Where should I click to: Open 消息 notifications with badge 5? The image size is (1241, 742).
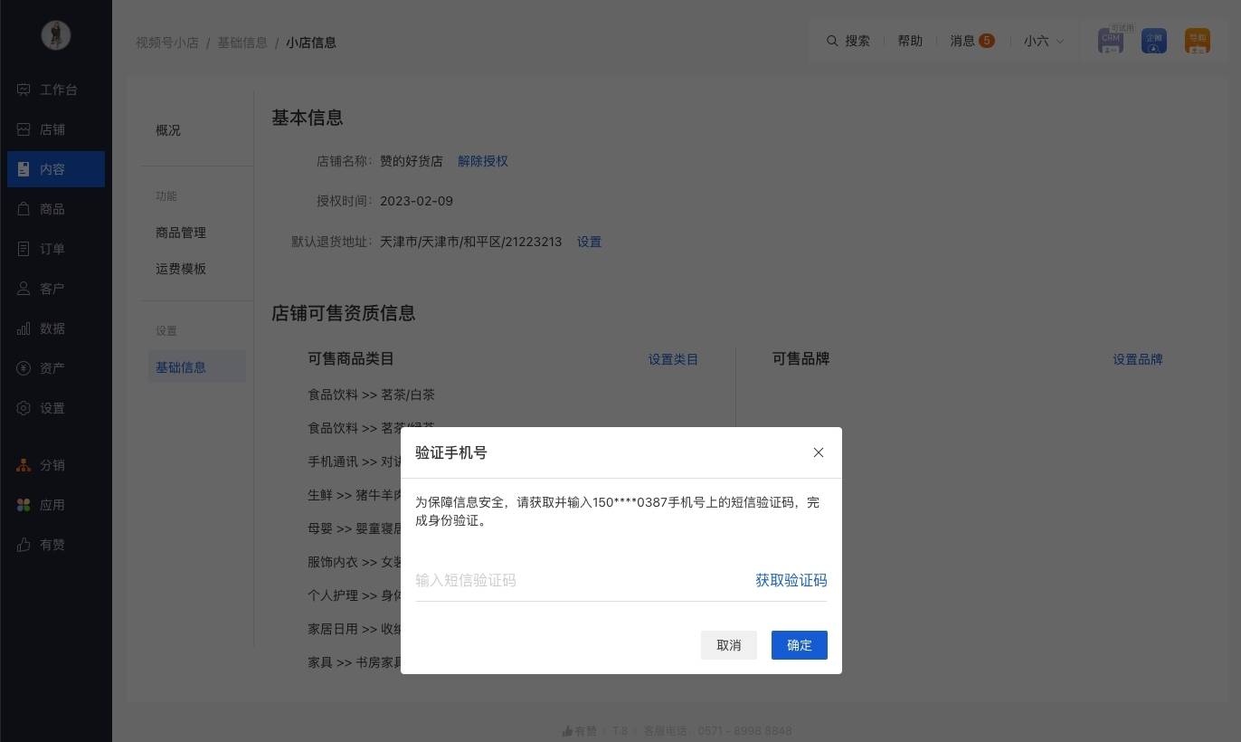pyautogui.click(x=972, y=41)
